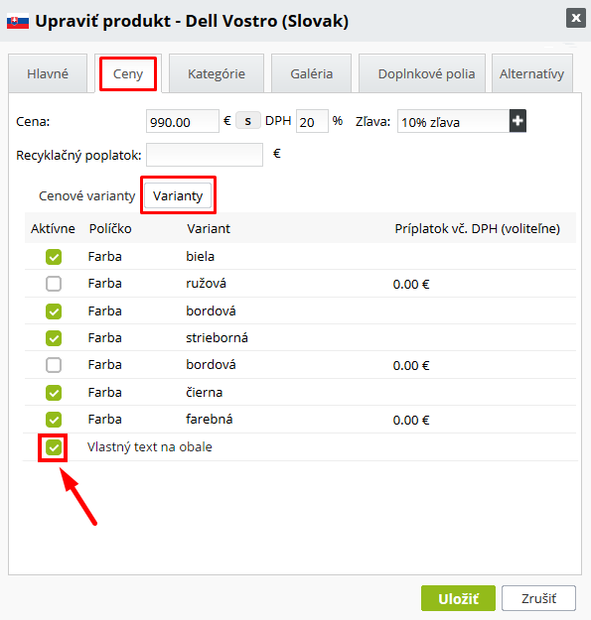Click the DPH percentage field
Screen dimensions: 591x620
point(312,121)
